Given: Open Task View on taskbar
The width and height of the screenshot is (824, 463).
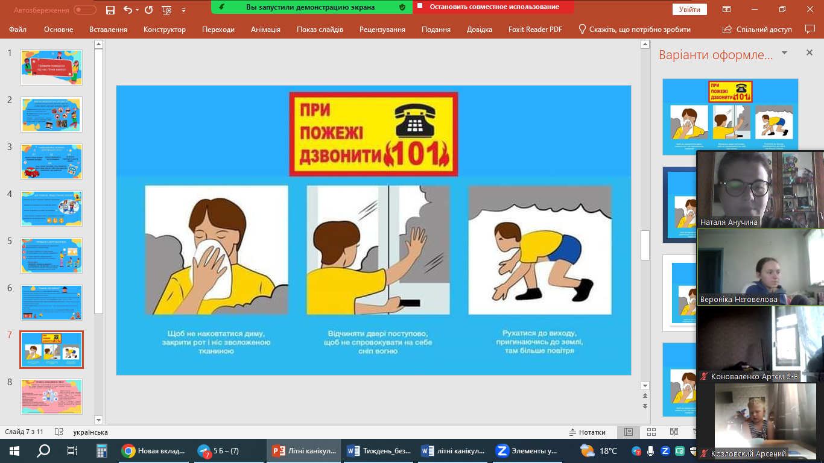Looking at the screenshot, I should coord(72,451).
